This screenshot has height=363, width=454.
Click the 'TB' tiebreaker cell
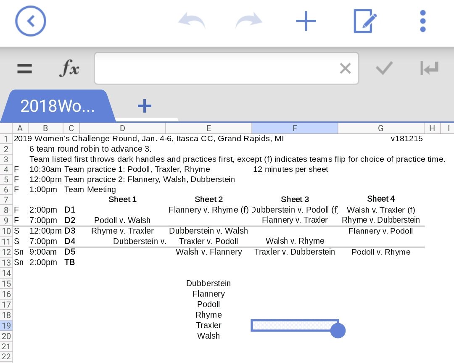tap(69, 262)
